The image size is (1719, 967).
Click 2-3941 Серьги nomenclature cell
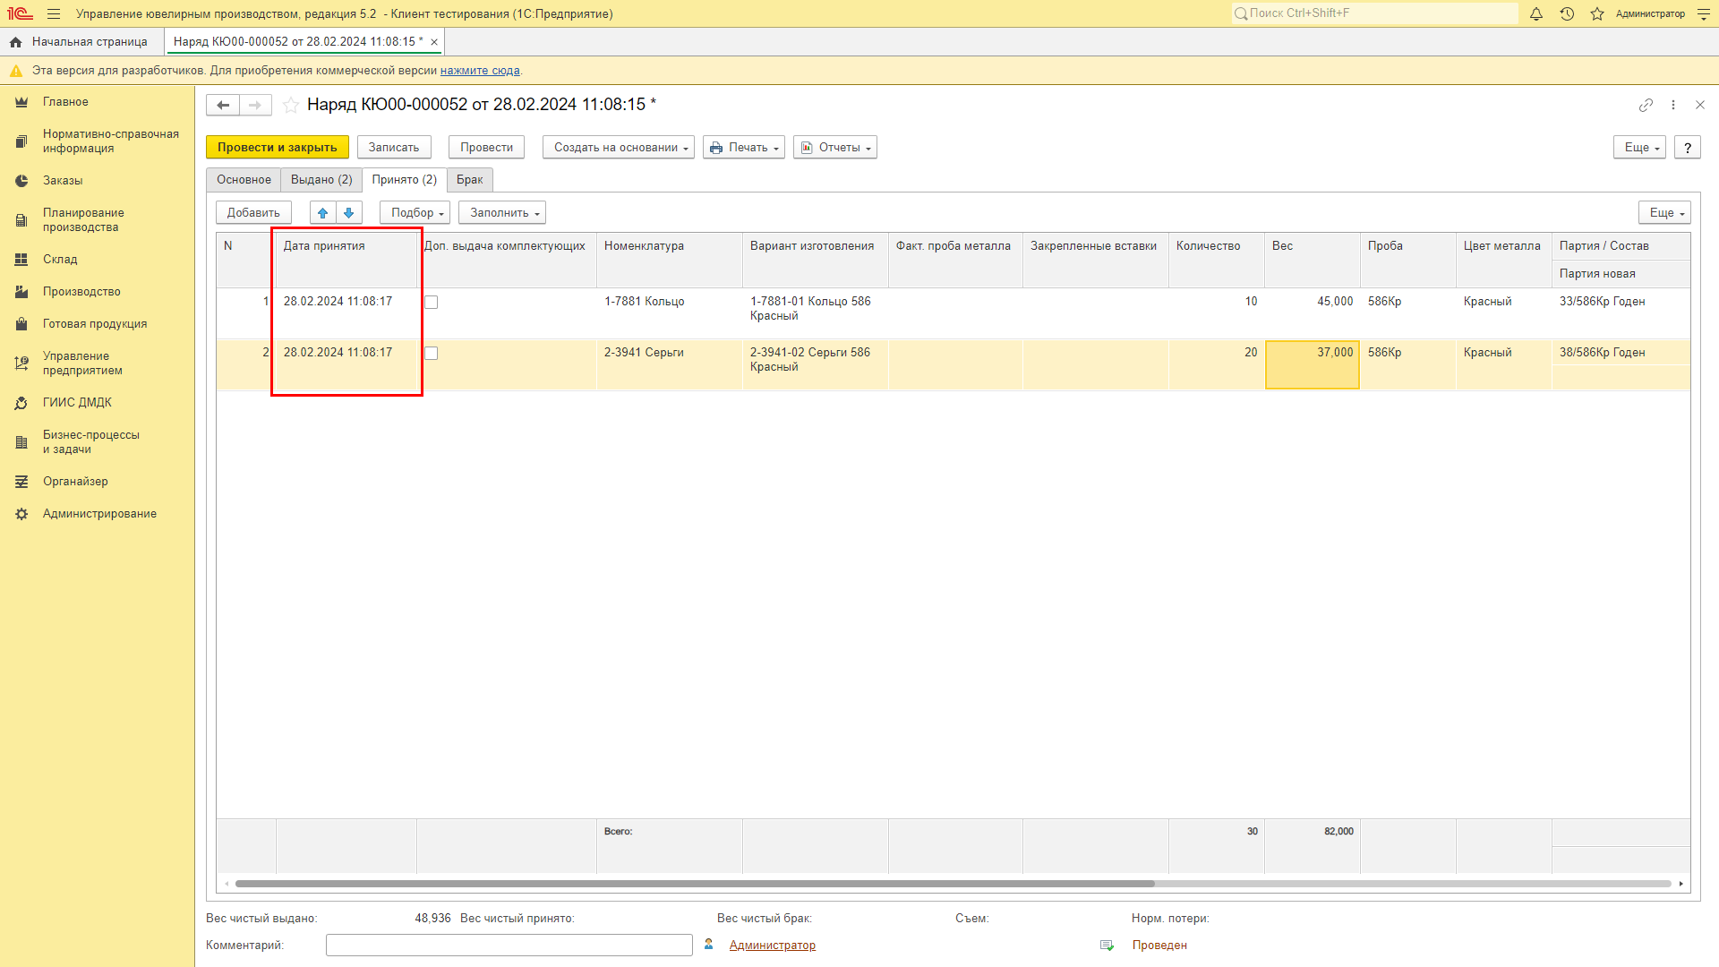[x=670, y=364]
